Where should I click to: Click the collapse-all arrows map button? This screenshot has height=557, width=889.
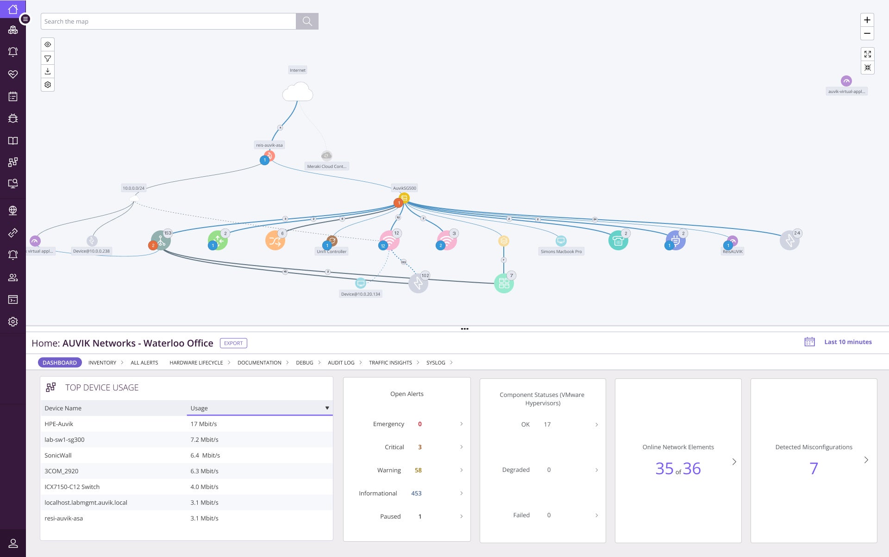pyautogui.click(x=868, y=68)
